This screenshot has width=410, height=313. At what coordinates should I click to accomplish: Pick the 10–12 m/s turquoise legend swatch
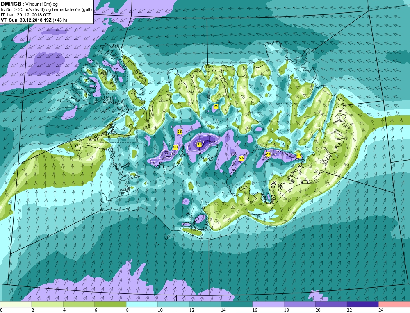pos(173,304)
